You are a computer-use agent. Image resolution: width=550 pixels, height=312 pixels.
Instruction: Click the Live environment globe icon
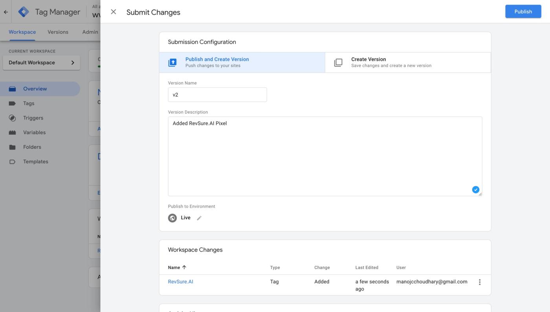tap(172, 218)
